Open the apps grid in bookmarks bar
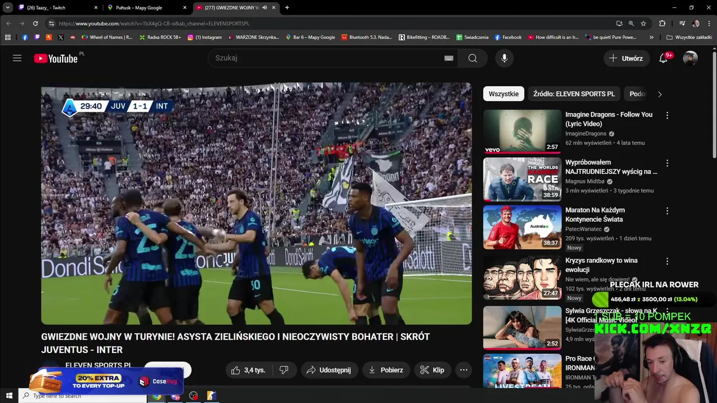The image size is (717, 403). click(x=8, y=38)
